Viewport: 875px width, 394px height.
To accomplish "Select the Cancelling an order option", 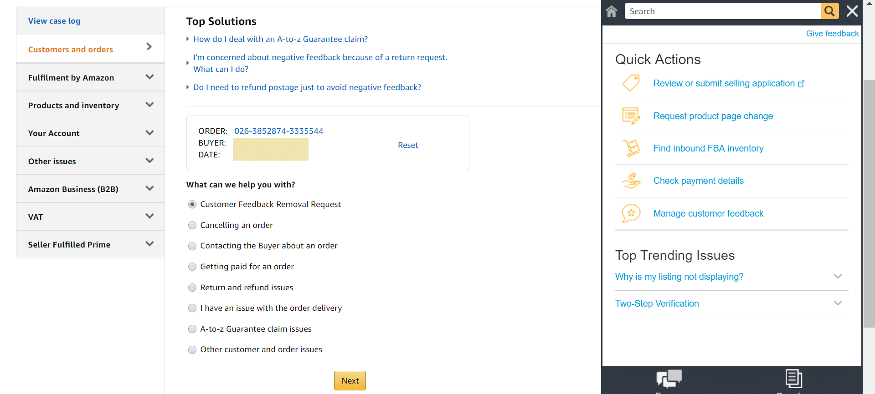I will 192,225.
